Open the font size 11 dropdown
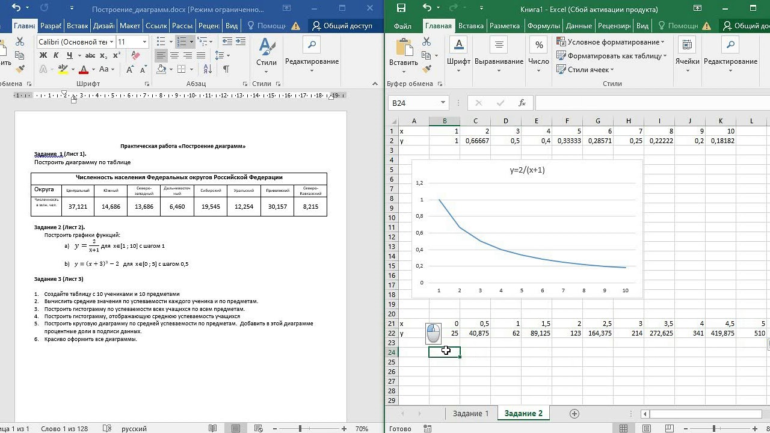This screenshot has height=433, width=770. point(144,41)
